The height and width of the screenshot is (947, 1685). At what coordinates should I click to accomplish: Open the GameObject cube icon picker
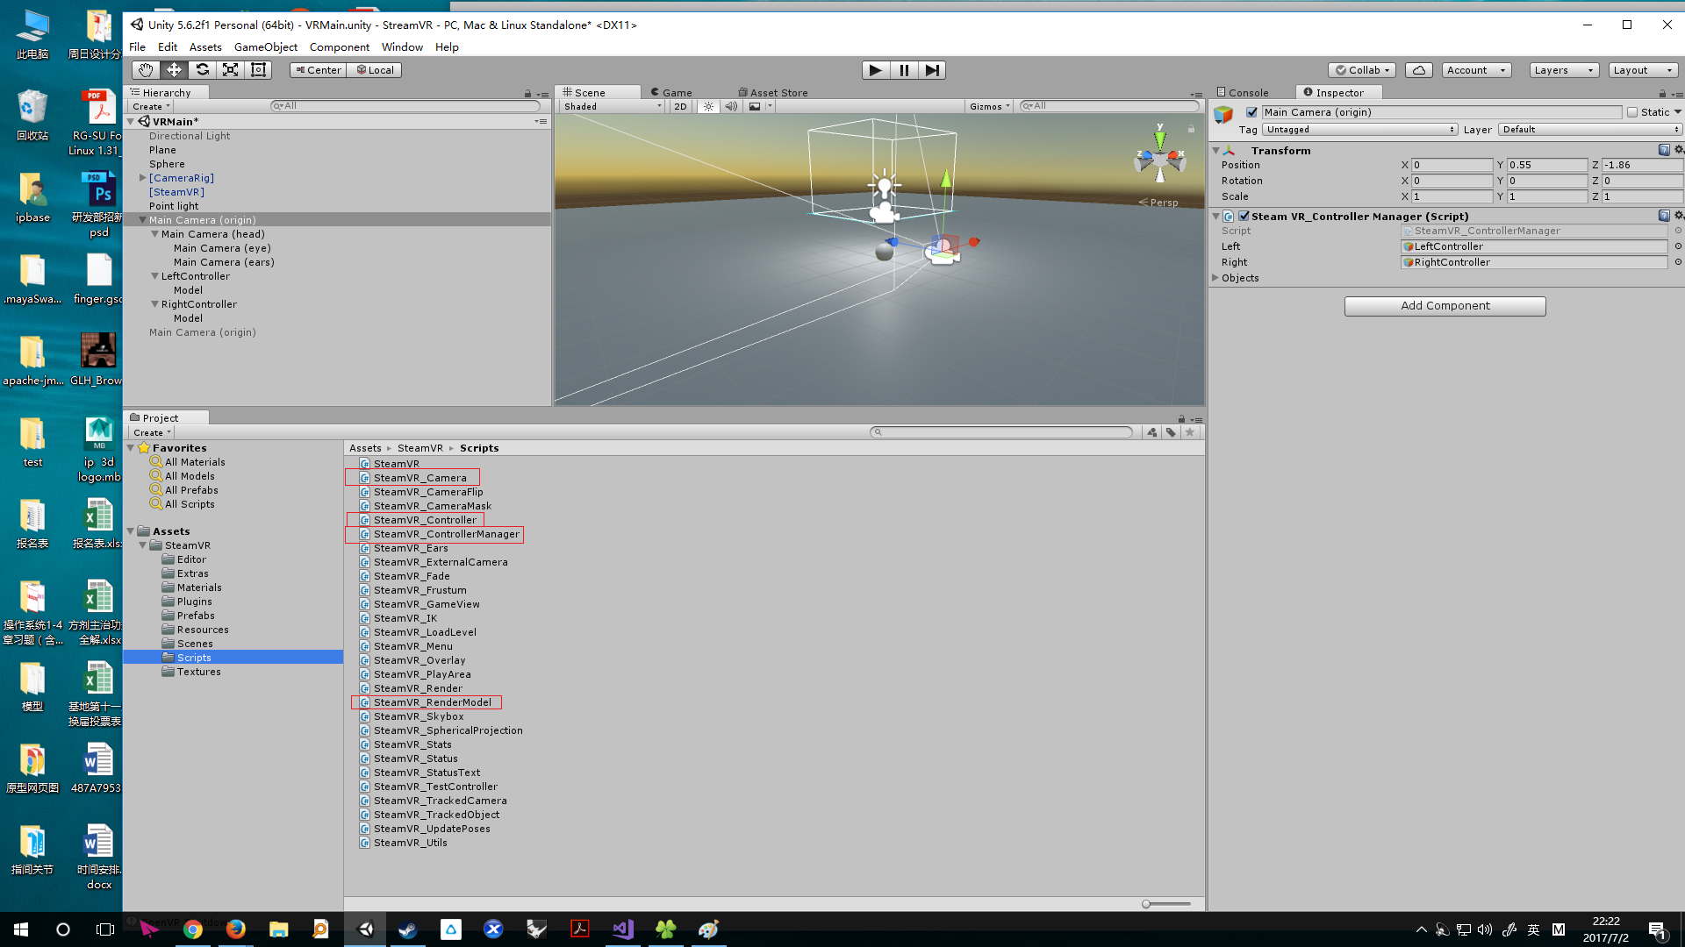(x=1224, y=115)
